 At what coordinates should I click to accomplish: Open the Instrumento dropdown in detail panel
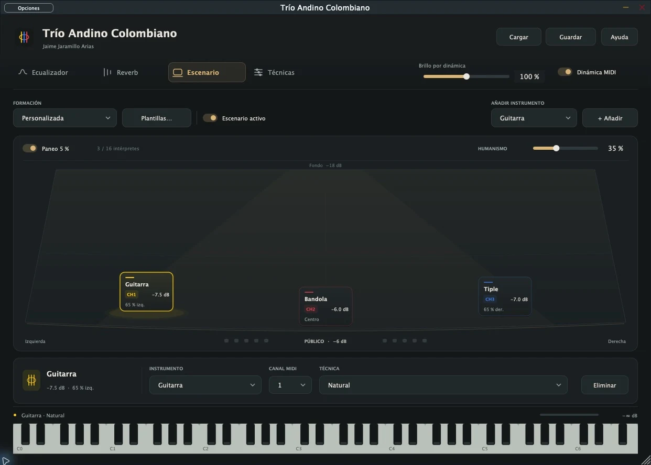tap(205, 385)
